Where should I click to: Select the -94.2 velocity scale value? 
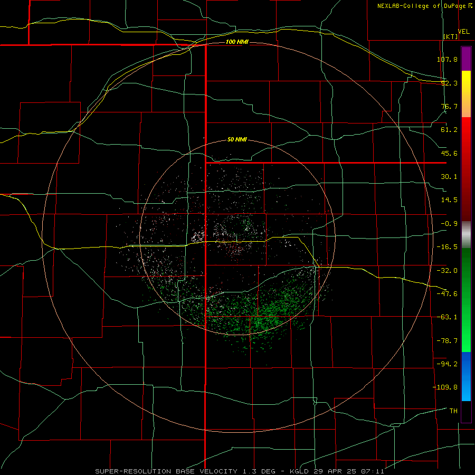pyautogui.click(x=447, y=364)
